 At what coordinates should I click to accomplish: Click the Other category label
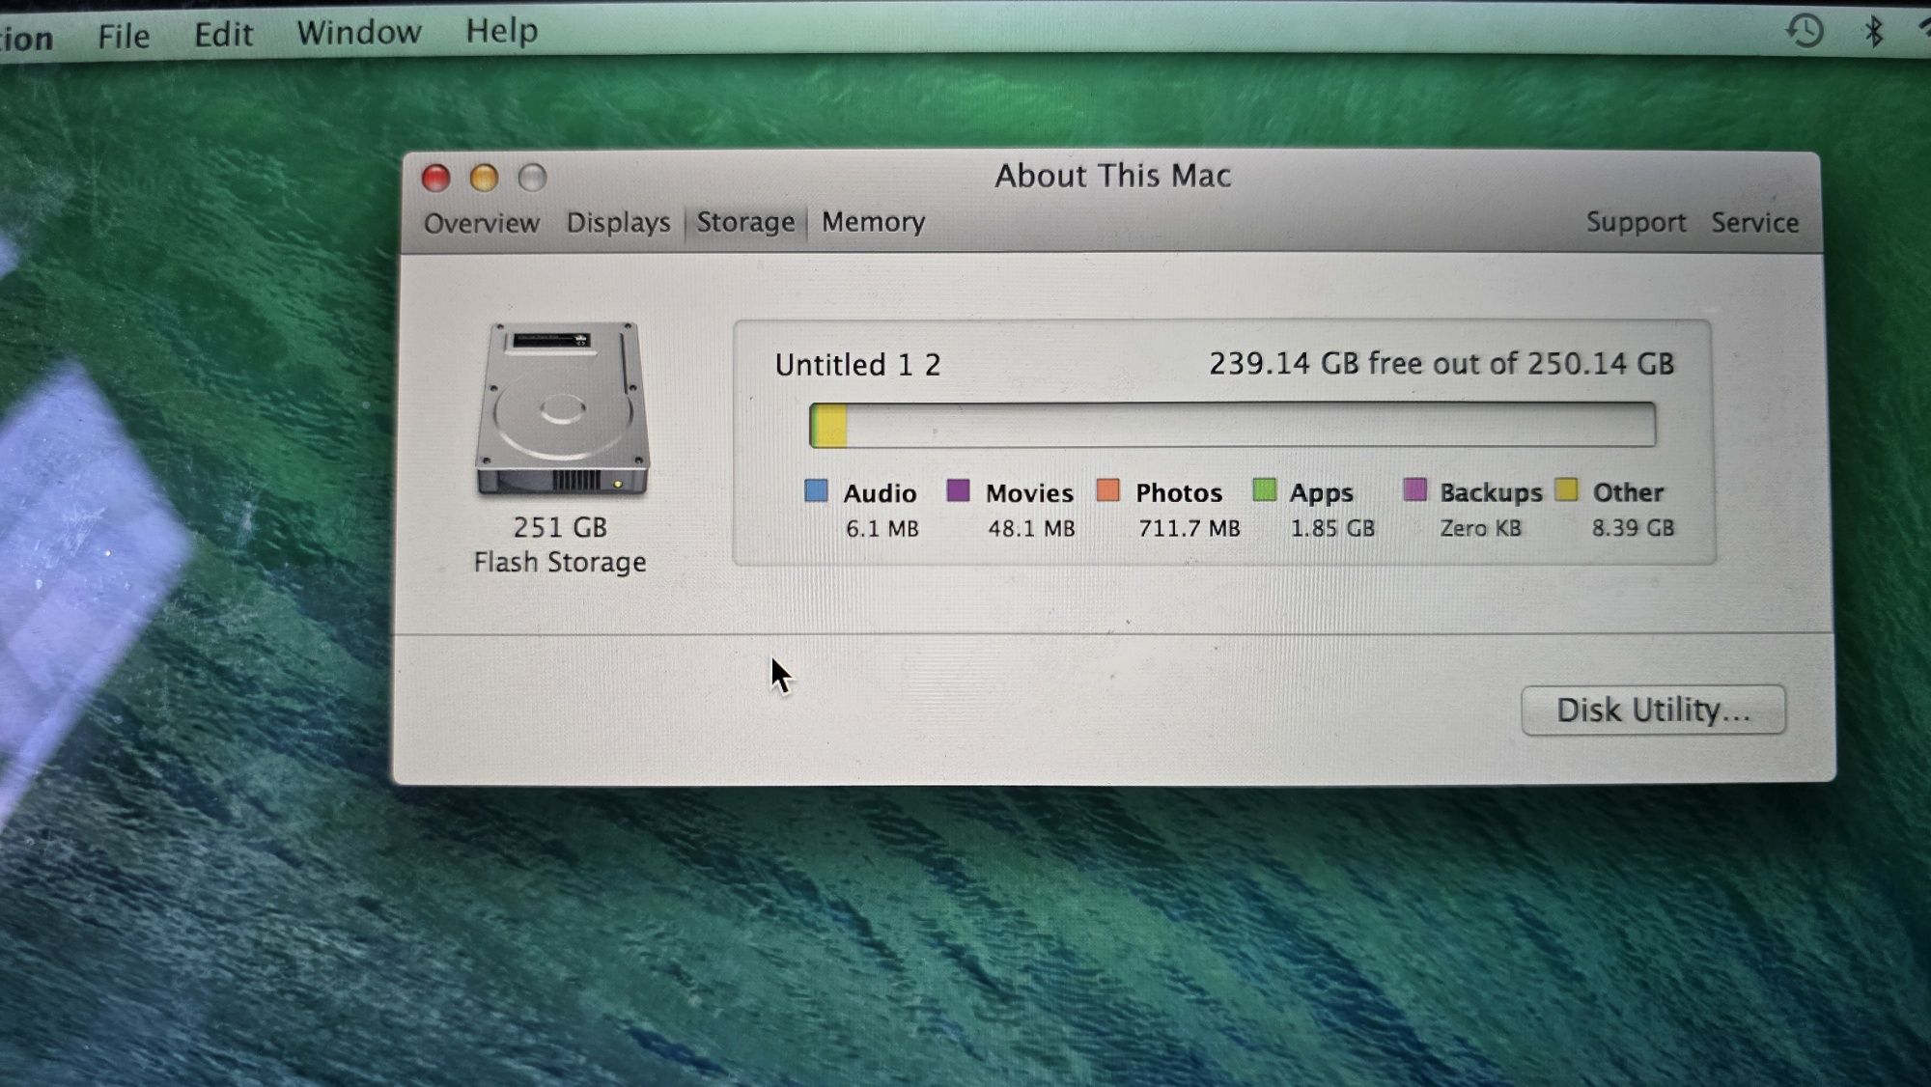1628,492
